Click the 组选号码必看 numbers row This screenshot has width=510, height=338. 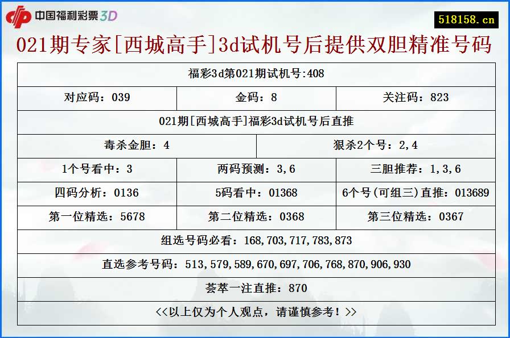(255, 240)
